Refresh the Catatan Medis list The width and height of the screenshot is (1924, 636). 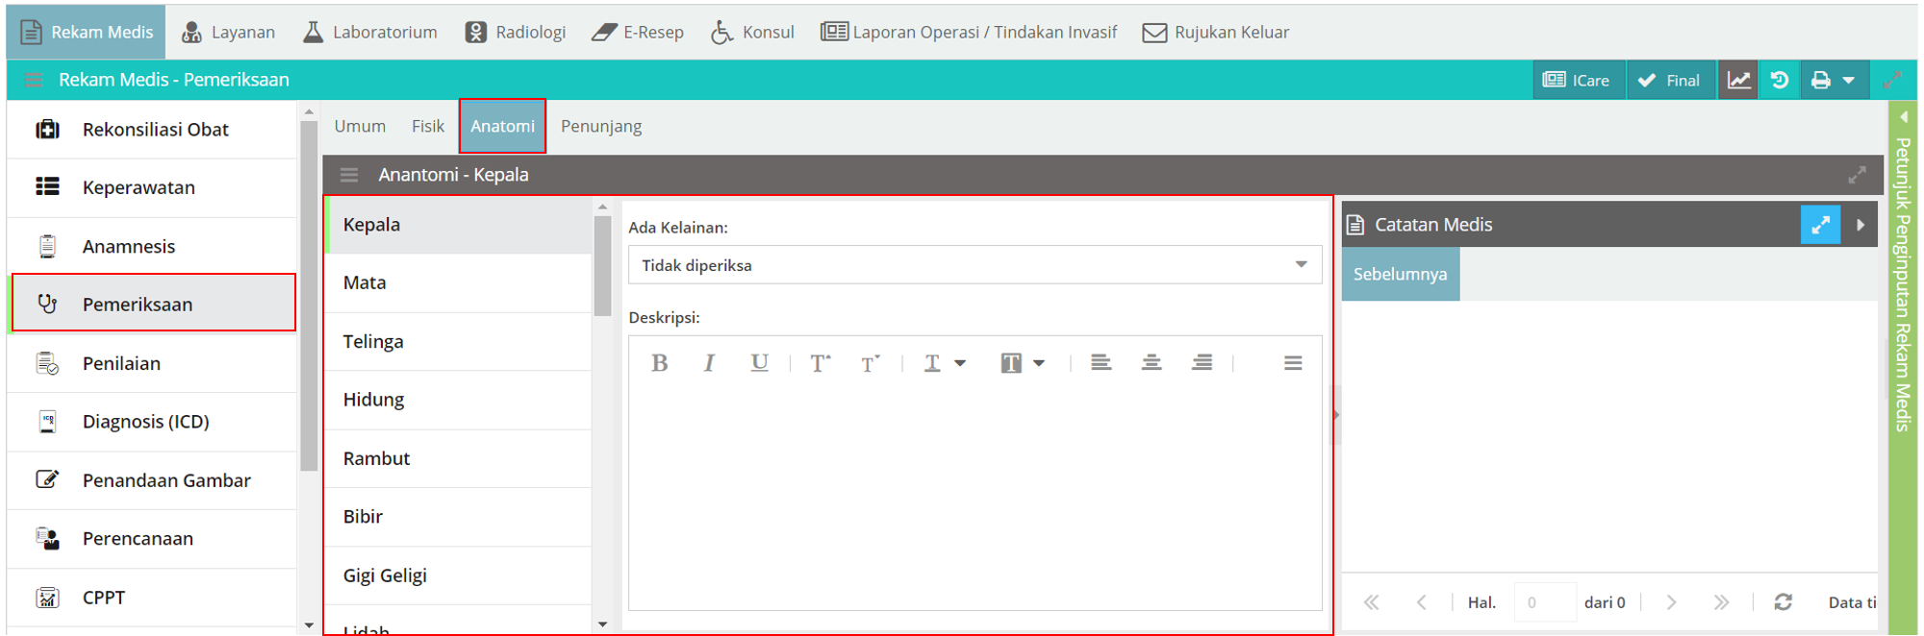[x=1783, y=602]
